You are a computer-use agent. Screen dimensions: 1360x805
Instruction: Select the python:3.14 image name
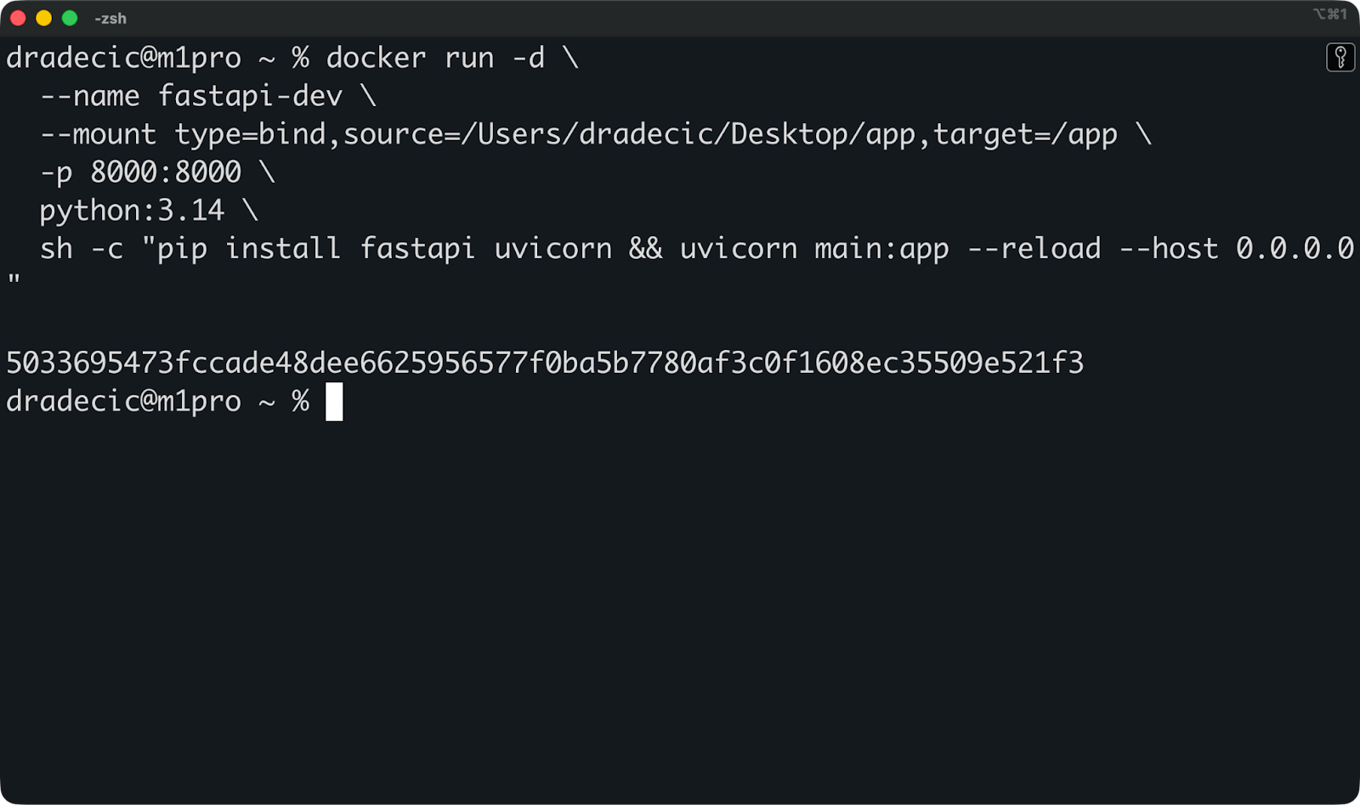pos(132,210)
